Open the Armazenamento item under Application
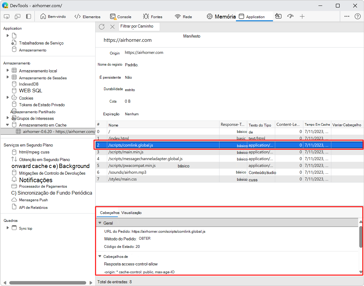364x286 pixels. click(x=33, y=50)
